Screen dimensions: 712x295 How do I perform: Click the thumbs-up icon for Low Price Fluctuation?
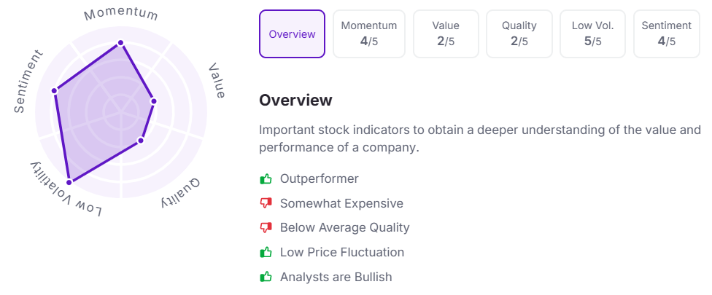266,252
